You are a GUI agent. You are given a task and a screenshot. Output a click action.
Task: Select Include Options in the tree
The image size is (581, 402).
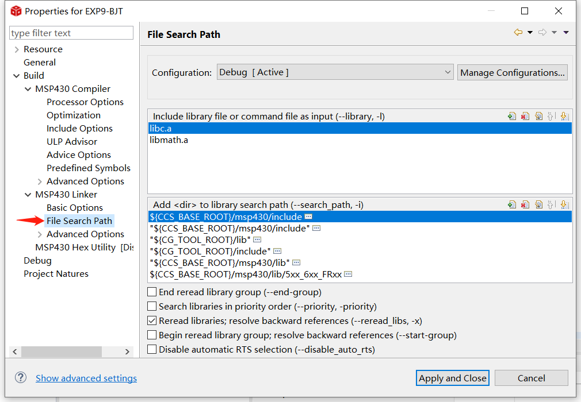(79, 128)
